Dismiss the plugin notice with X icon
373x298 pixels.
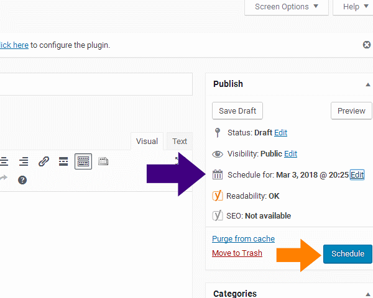coord(367,45)
